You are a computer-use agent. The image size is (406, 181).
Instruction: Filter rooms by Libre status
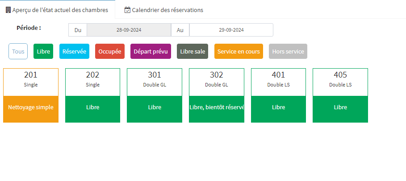pos(43,51)
